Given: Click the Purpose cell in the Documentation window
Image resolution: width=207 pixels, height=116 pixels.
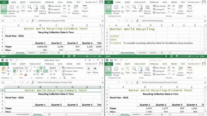Looking at the screenshot, I should tap(115, 43).
